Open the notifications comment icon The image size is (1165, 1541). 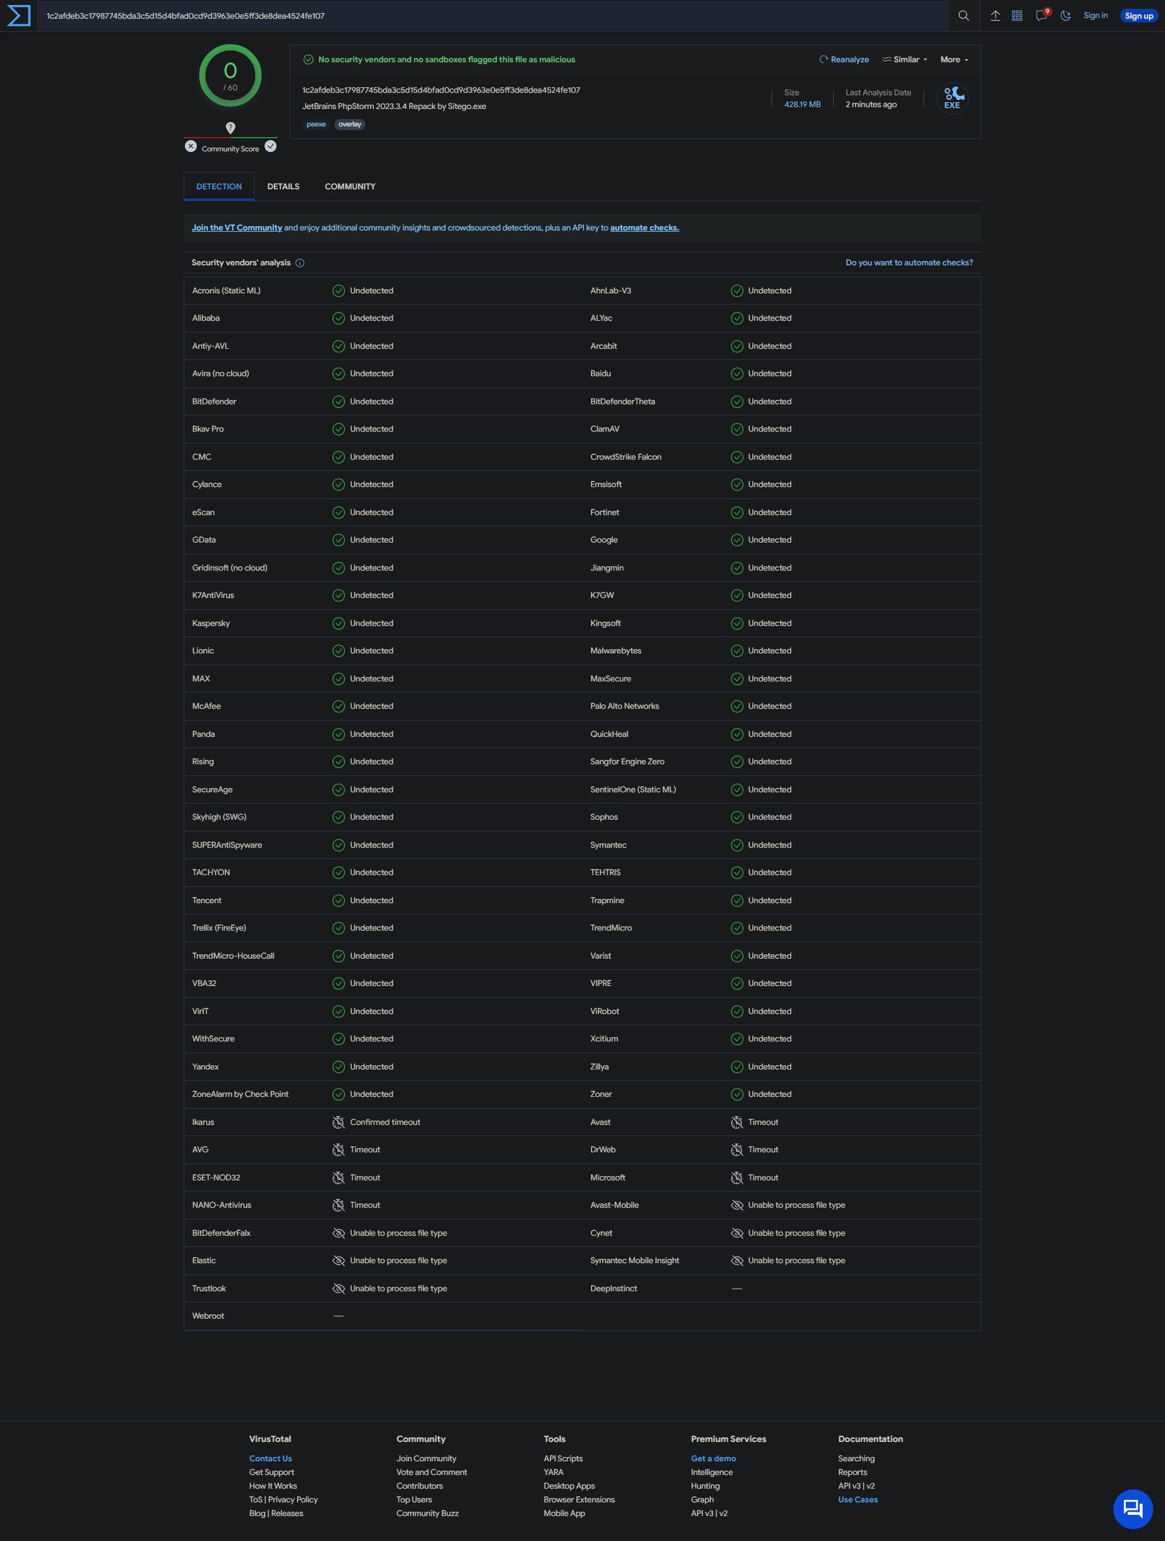(x=1040, y=16)
